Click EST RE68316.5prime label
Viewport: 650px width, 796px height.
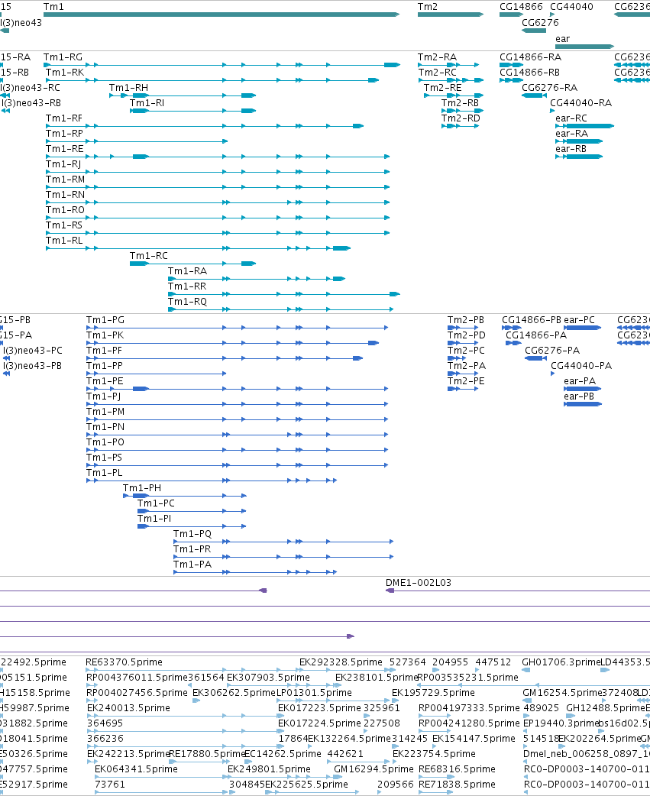tap(458, 769)
